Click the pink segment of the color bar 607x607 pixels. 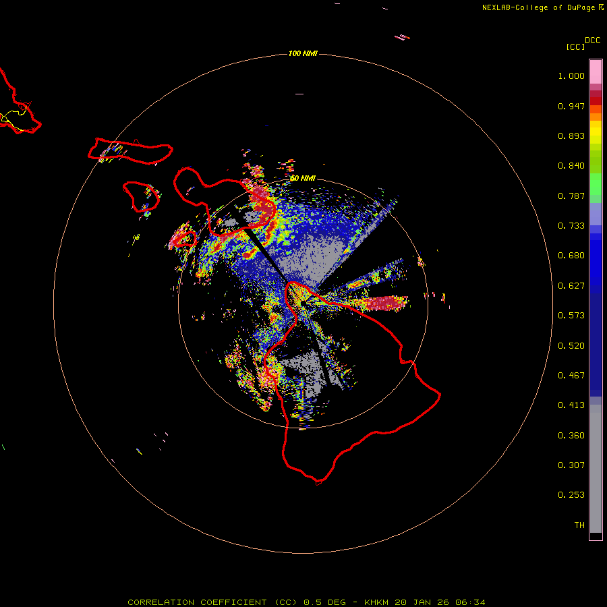(596, 71)
